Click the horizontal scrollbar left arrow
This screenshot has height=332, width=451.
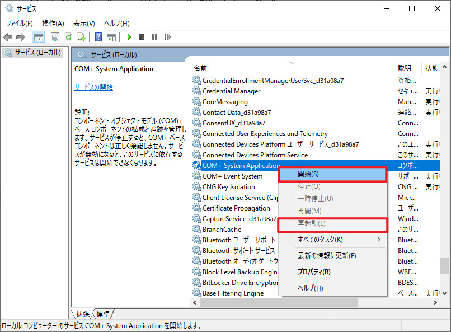click(195, 303)
